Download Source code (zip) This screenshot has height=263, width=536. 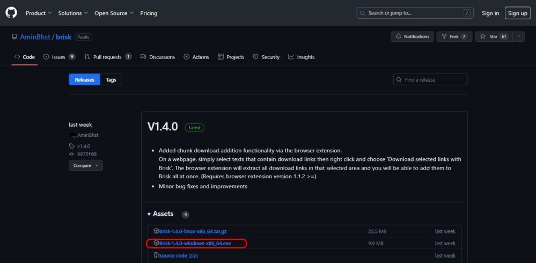(x=179, y=256)
